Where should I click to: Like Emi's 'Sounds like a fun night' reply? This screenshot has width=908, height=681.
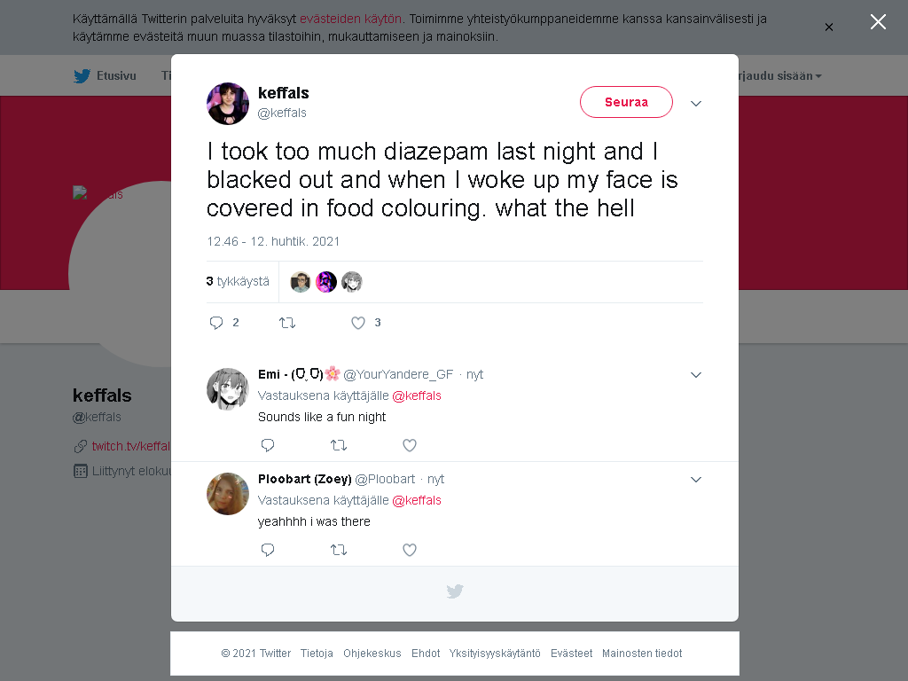410,445
